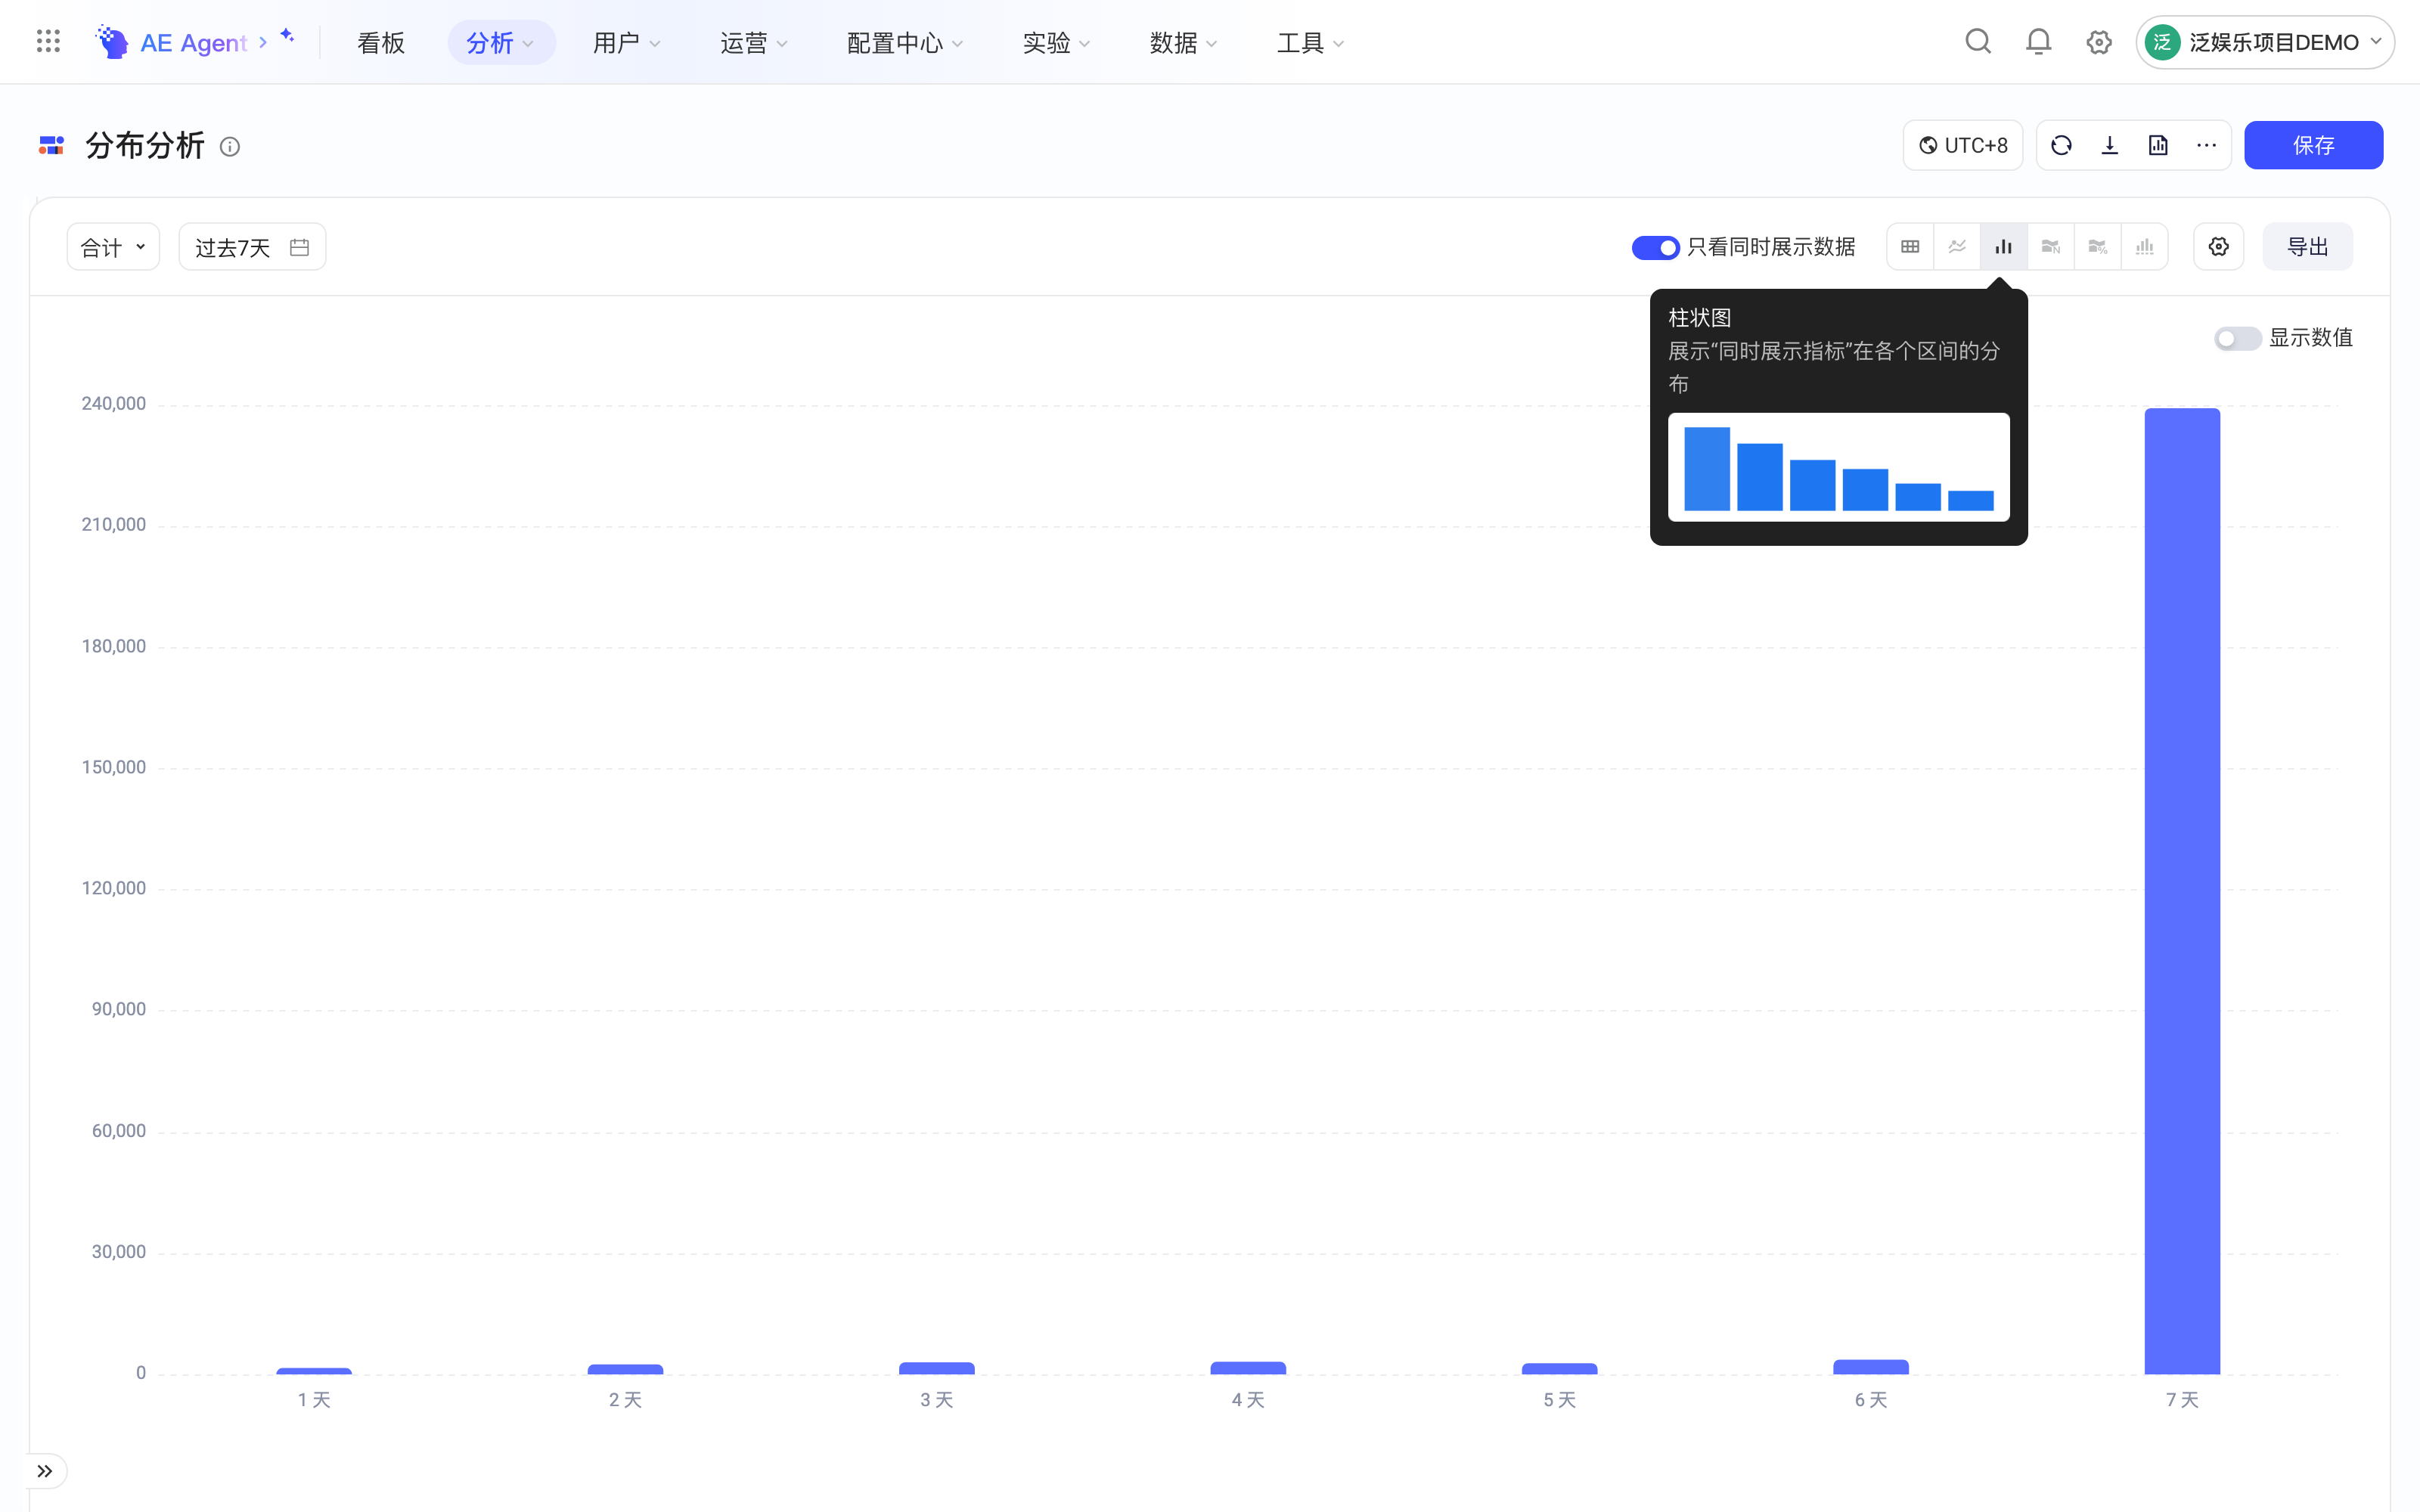Click the 导出 button
The height and width of the screenshot is (1512, 2420).
[2307, 247]
